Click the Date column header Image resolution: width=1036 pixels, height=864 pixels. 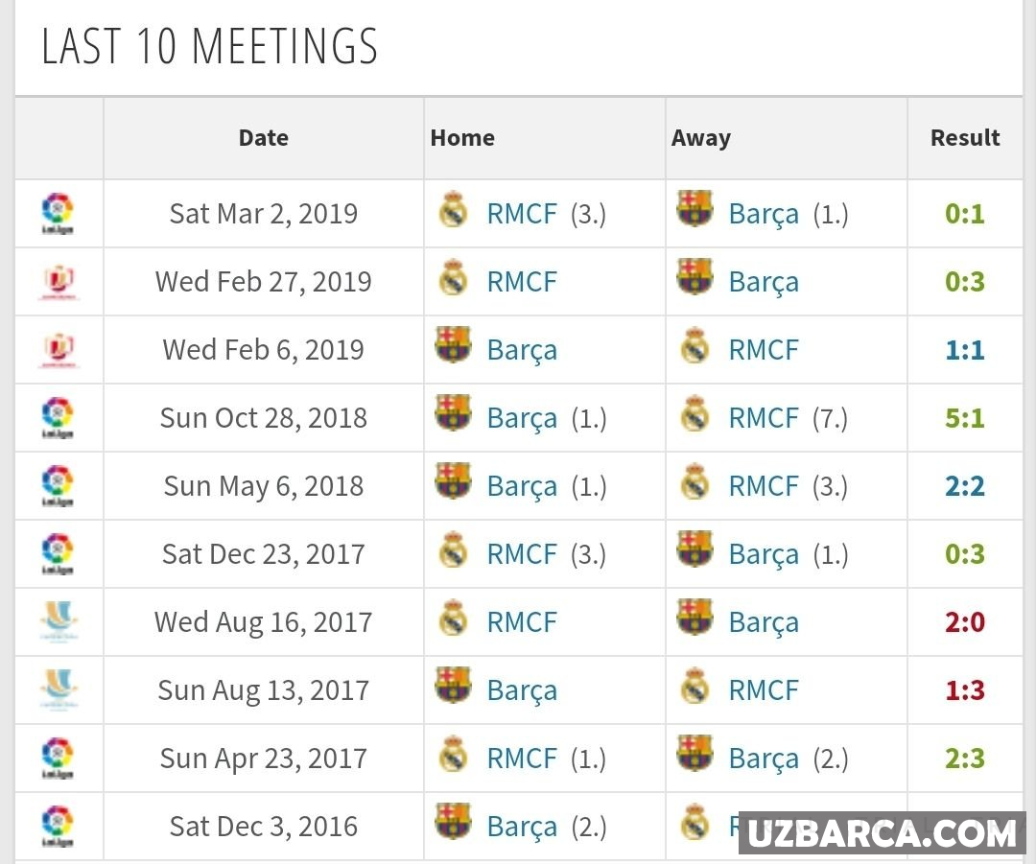(x=264, y=138)
